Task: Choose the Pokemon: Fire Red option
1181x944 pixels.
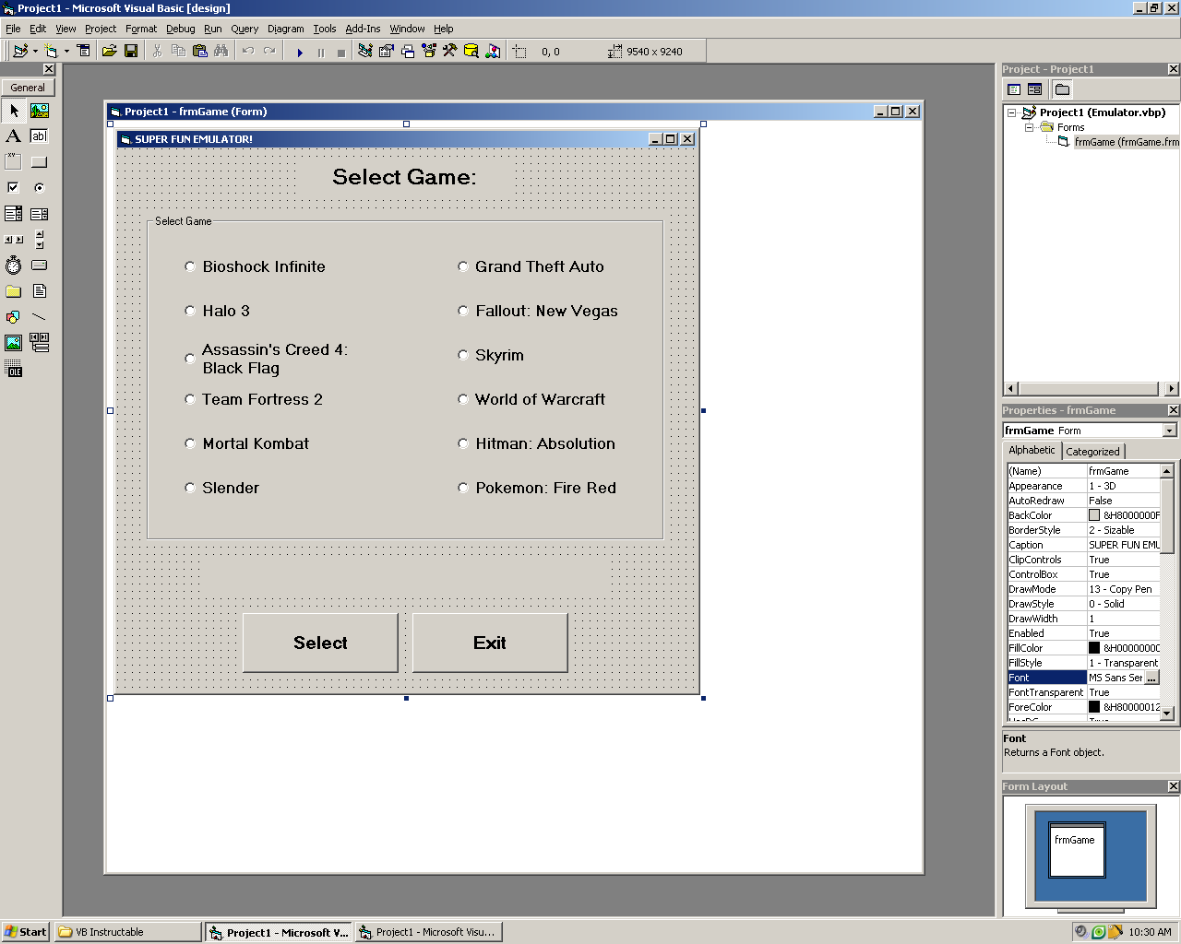Action: pyautogui.click(x=463, y=488)
